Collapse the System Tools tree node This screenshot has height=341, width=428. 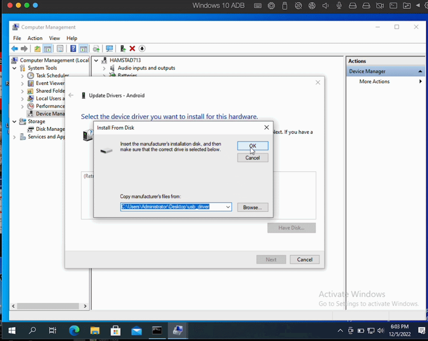click(15, 68)
